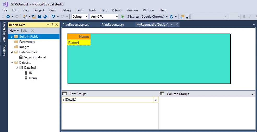Screen dimensions: 257x132
Task: Select the Name field under DataSet1
Action: pyautogui.click(x=33, y=78)
